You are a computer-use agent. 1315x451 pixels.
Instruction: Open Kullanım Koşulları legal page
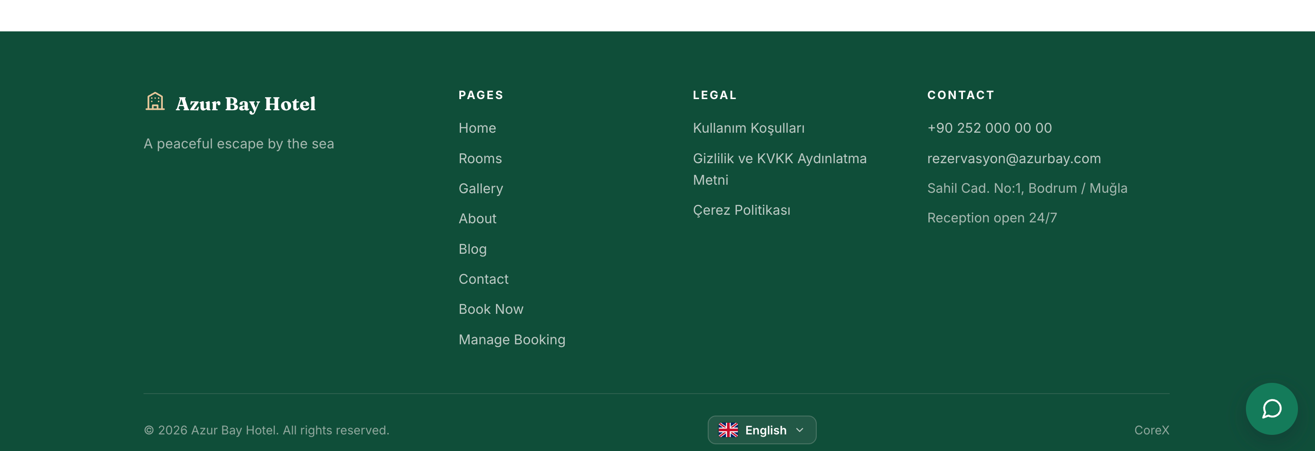click(749, 128)
